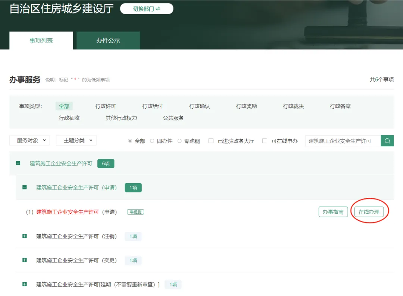
Task: Click the 切换部门 button
Action: pyautogui.click(x=147, y=9)
